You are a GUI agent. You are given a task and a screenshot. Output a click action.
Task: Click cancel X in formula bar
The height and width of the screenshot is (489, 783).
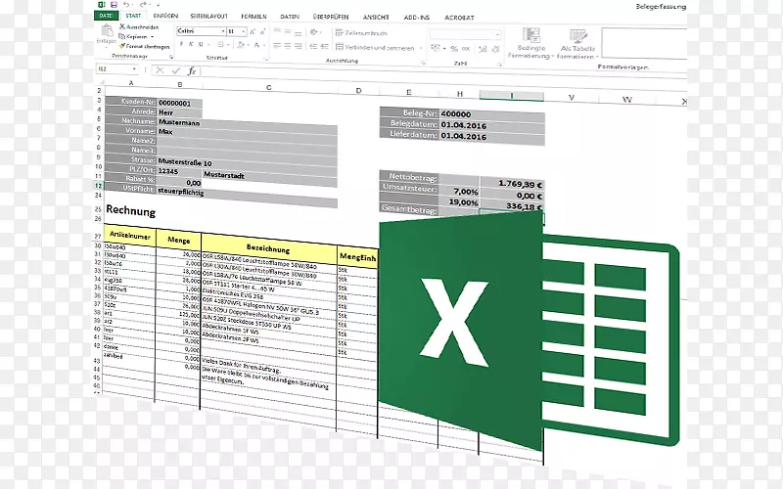coord(160,70)
